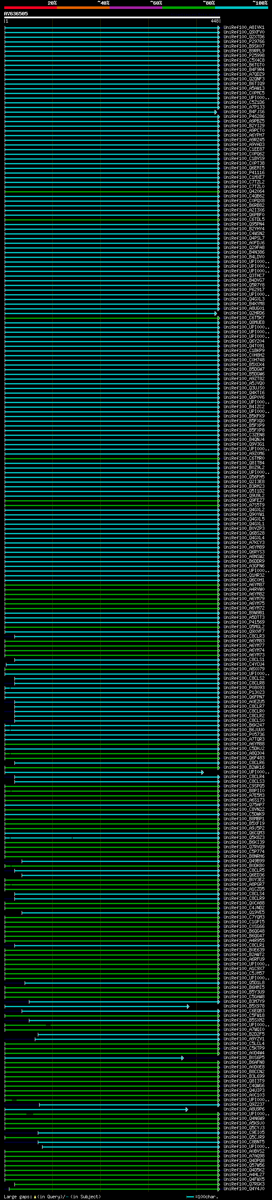Click the orange ~40% identity legend segment
Viewport: 272px width, 1200px height.
coord(83,8)
